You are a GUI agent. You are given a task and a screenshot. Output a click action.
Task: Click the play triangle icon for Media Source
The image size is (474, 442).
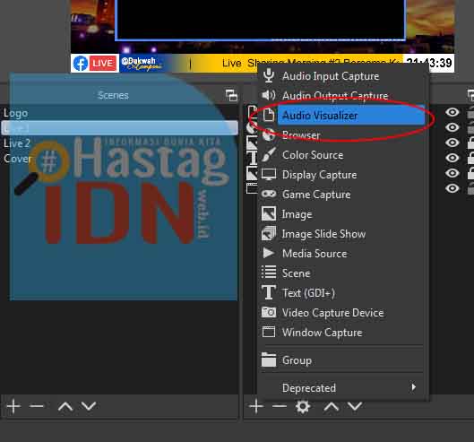click(x=269, y=253)
